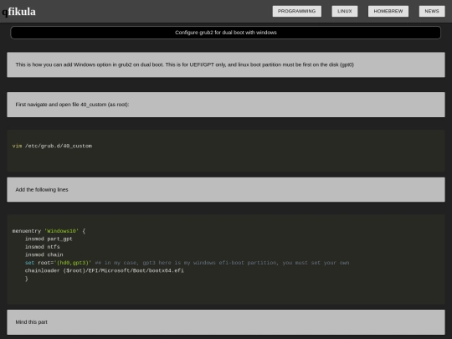Viewport: 452px width, 339px height.
Task: Click the text 'Add the following lines'
Action: click(x=42, y=189)
